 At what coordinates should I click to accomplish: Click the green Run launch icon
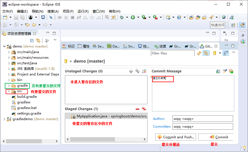(133, 17)
